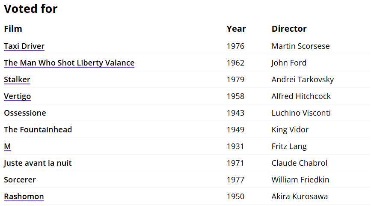The image size is (371, 206).
Task: Click director name William Friedkin
Action: click(x=300, y=180)
